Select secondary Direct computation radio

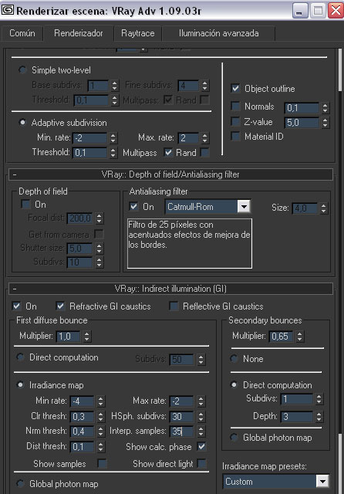coord(234,385)
